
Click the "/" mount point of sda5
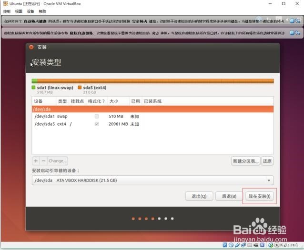71,124
